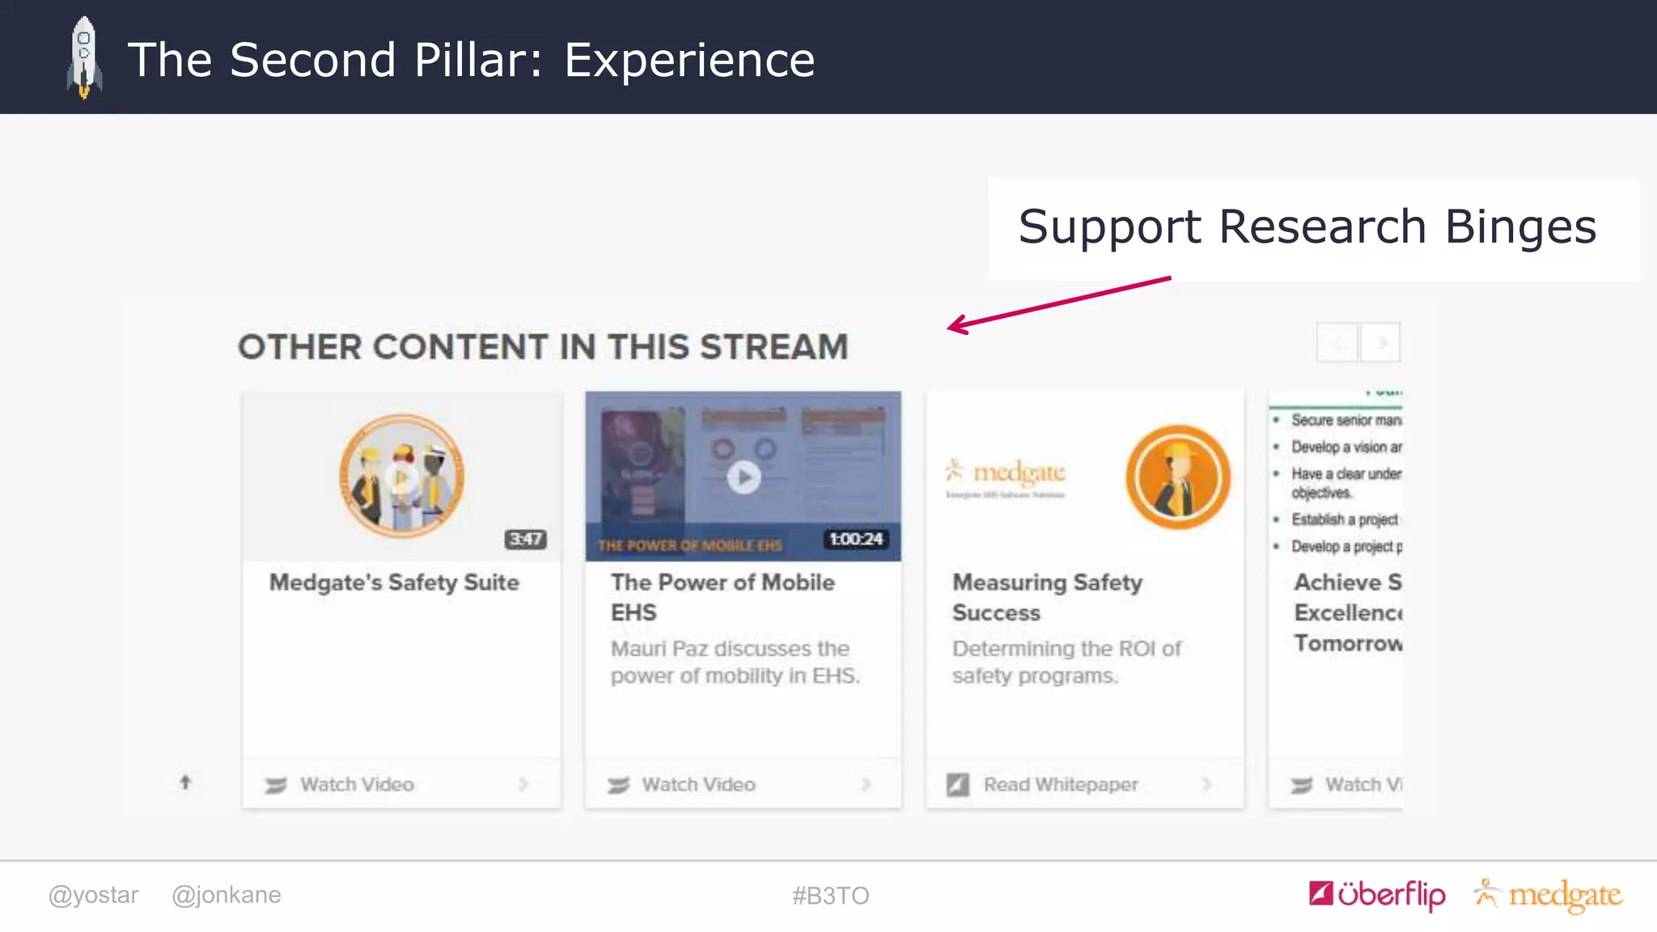Click Achieve Excellence Tomorrow title
1657x932 pixels.
point(1348,612)
